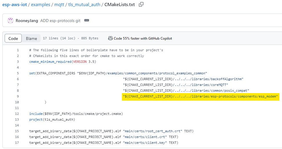
Task: Select line number 12
Action: (17, 114)
